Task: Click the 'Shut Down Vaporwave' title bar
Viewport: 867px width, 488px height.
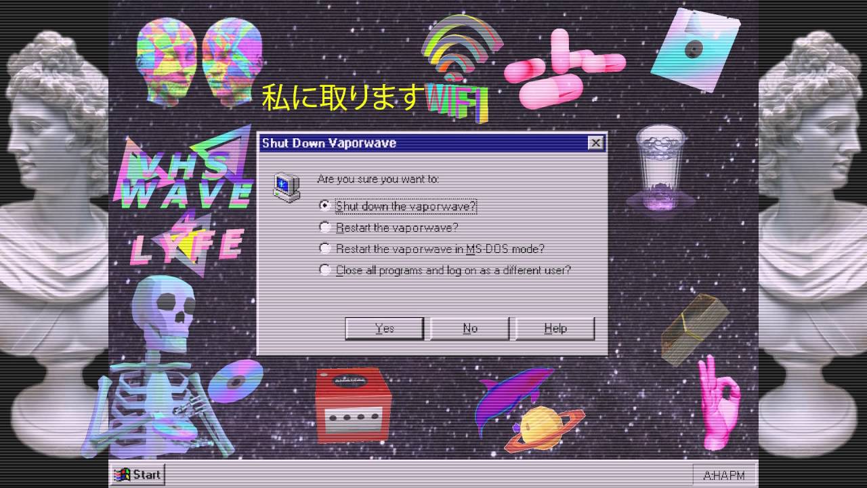Action: [431, 143]
